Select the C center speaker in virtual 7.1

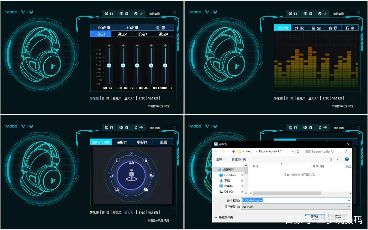pos(132,155)
